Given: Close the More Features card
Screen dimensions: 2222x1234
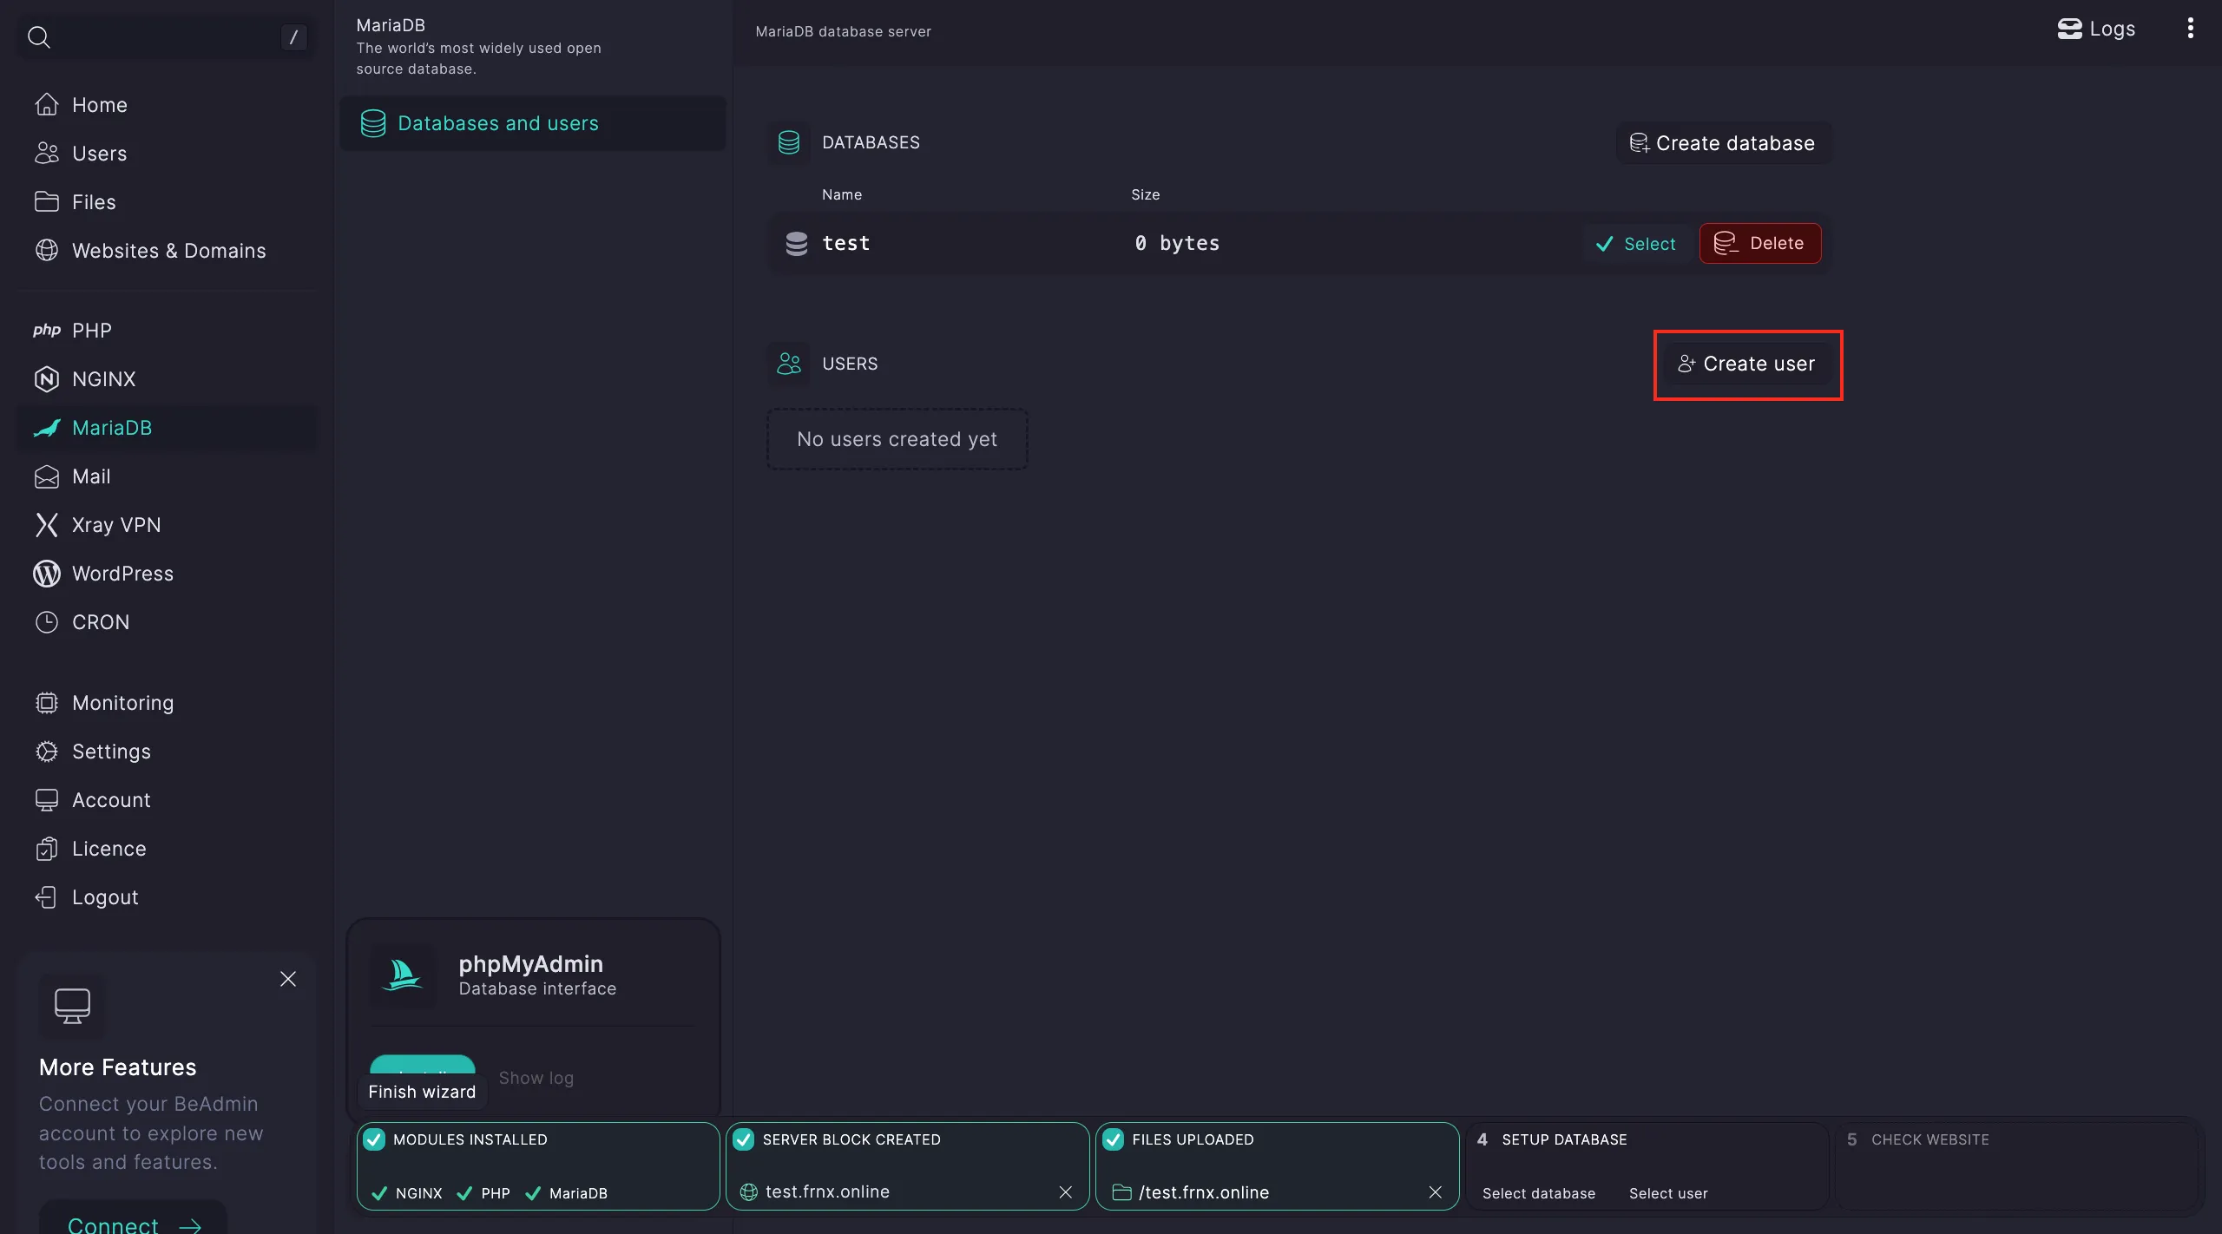Looking at the screenshot, I should [x=288, y=979].
